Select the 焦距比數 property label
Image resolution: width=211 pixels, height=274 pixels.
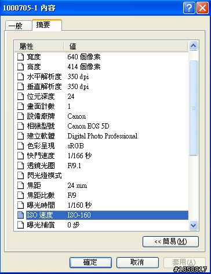[x=41, y=195]
